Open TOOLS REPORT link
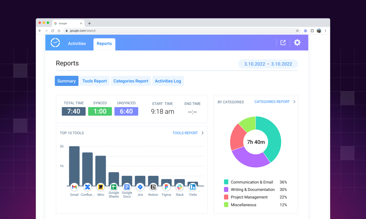 (x=185, y=133)
